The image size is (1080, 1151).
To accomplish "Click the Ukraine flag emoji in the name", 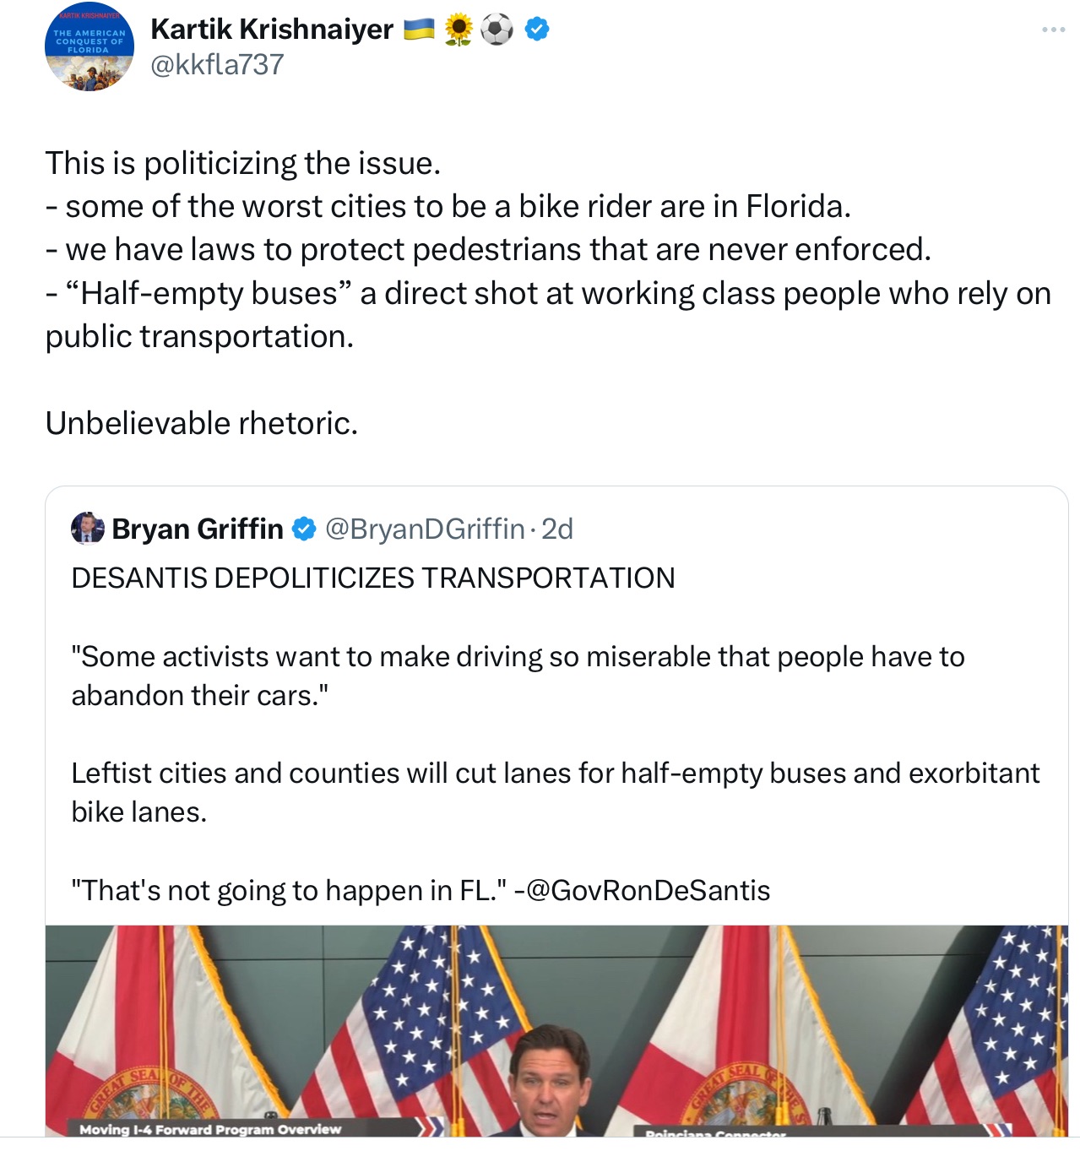I will pos(419,30).
